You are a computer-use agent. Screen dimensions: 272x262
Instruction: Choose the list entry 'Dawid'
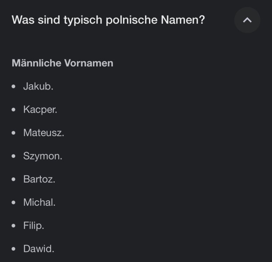(38, 249)
